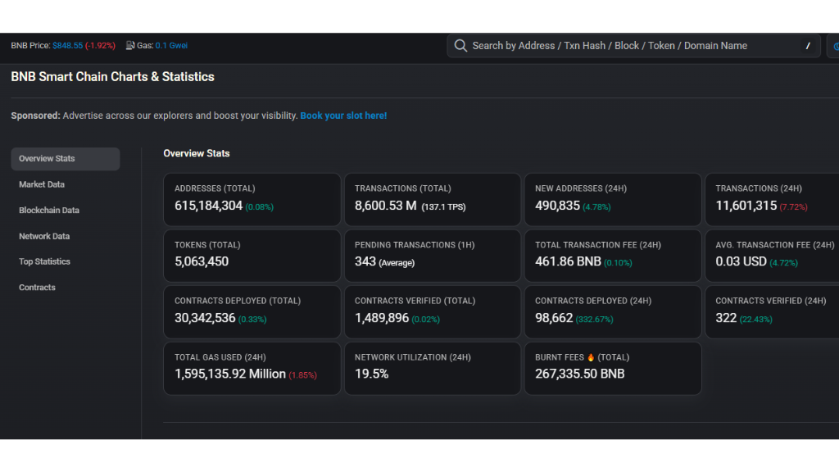The width and height of the screenshot is (839, 472).
Task: Click the (22.43%) change percentage
Action: click(756, 320)
